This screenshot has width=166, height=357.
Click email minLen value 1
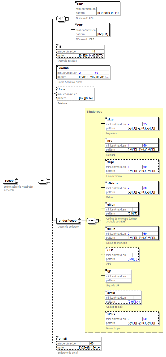coord(80,343)
